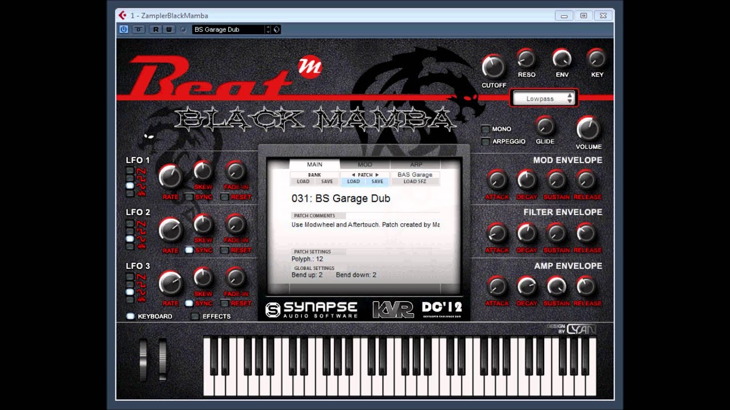Image resolution: width=730 pixels, height=410 pixels.
Task: Click Mod Envelope ATTACK knob
Action: 497,180
